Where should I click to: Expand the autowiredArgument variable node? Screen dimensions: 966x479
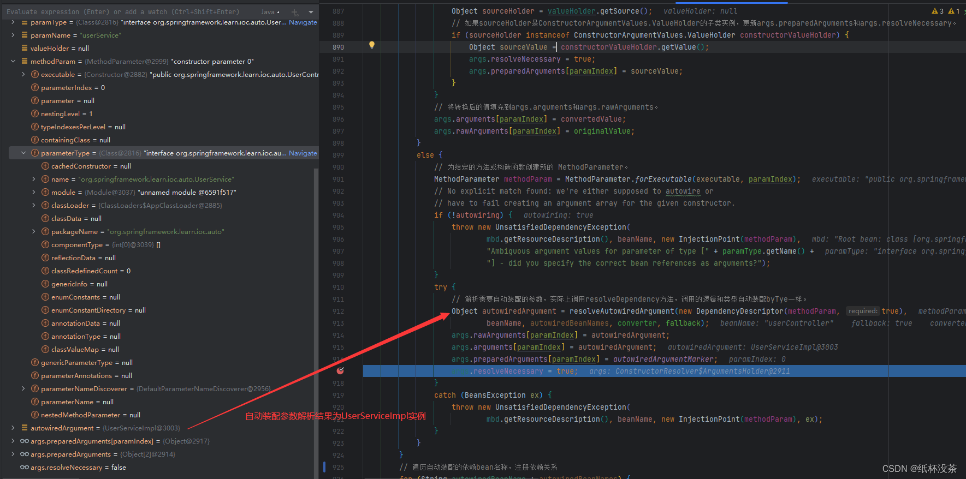pos(13,428)
